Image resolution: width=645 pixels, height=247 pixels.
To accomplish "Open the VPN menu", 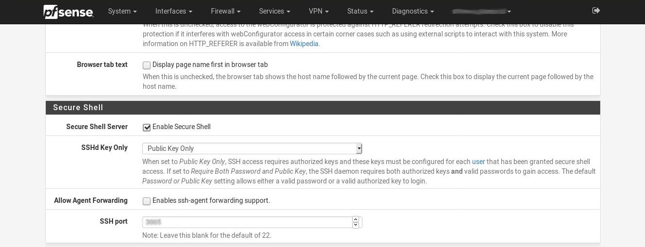I will click(x=319, y=11).
